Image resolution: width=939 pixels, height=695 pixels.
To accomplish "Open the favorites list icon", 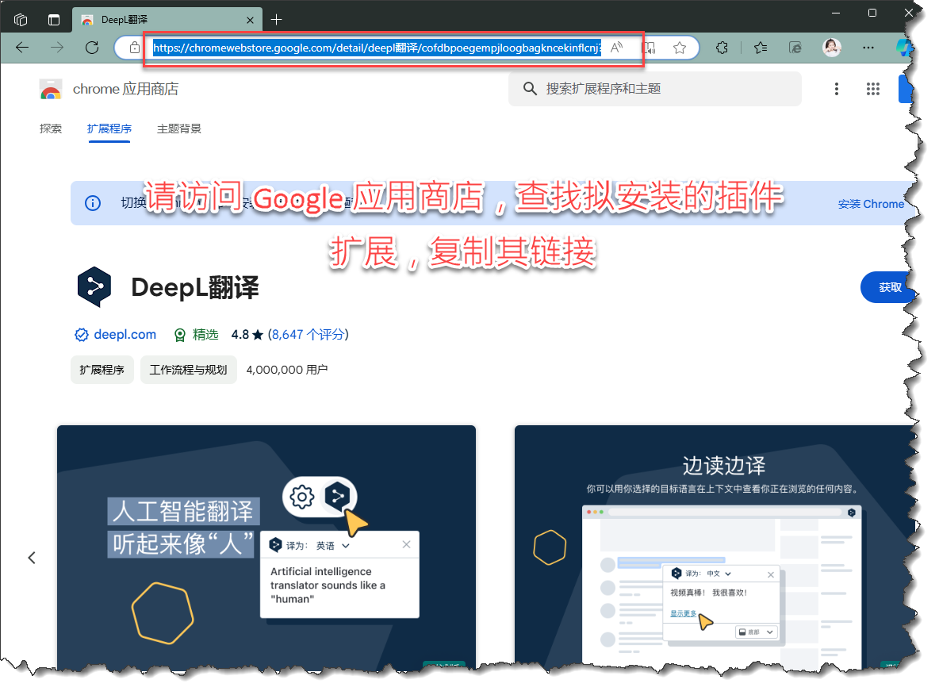I will (761, 48).
